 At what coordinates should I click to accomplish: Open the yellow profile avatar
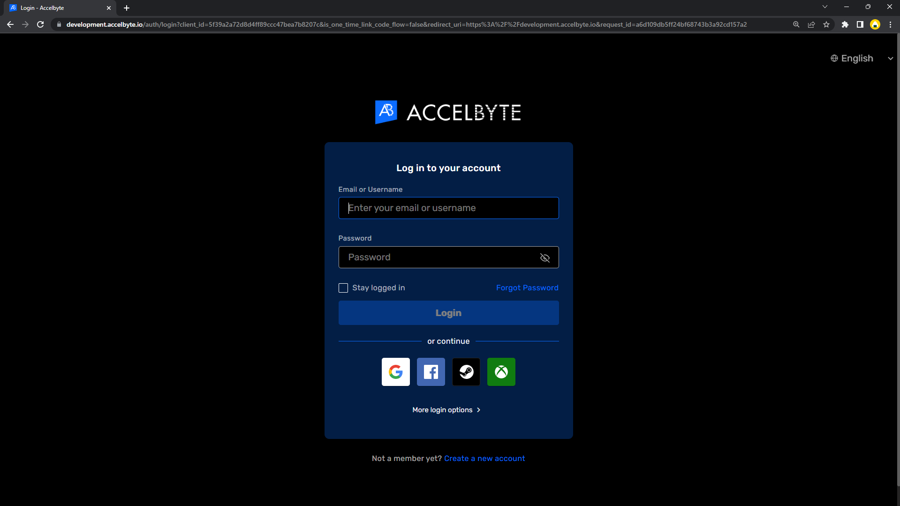(x=875, y=24)
